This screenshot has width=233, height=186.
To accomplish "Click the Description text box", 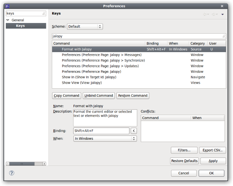I will tap(105, 118).
